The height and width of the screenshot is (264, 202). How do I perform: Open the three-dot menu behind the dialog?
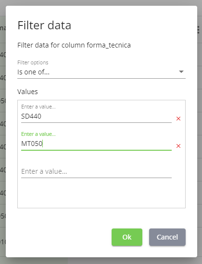pyautogui.click(x=199, y=30)
